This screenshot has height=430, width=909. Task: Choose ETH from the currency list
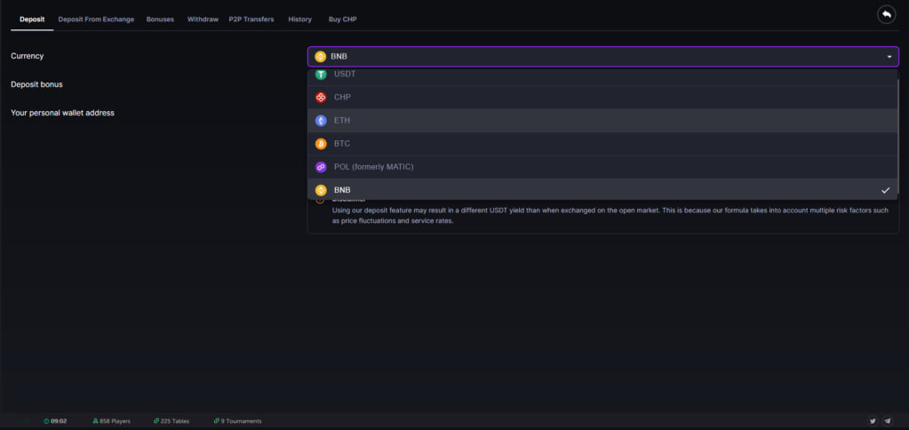(602, 121)
